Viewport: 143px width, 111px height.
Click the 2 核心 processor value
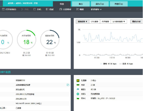(93, 81)
